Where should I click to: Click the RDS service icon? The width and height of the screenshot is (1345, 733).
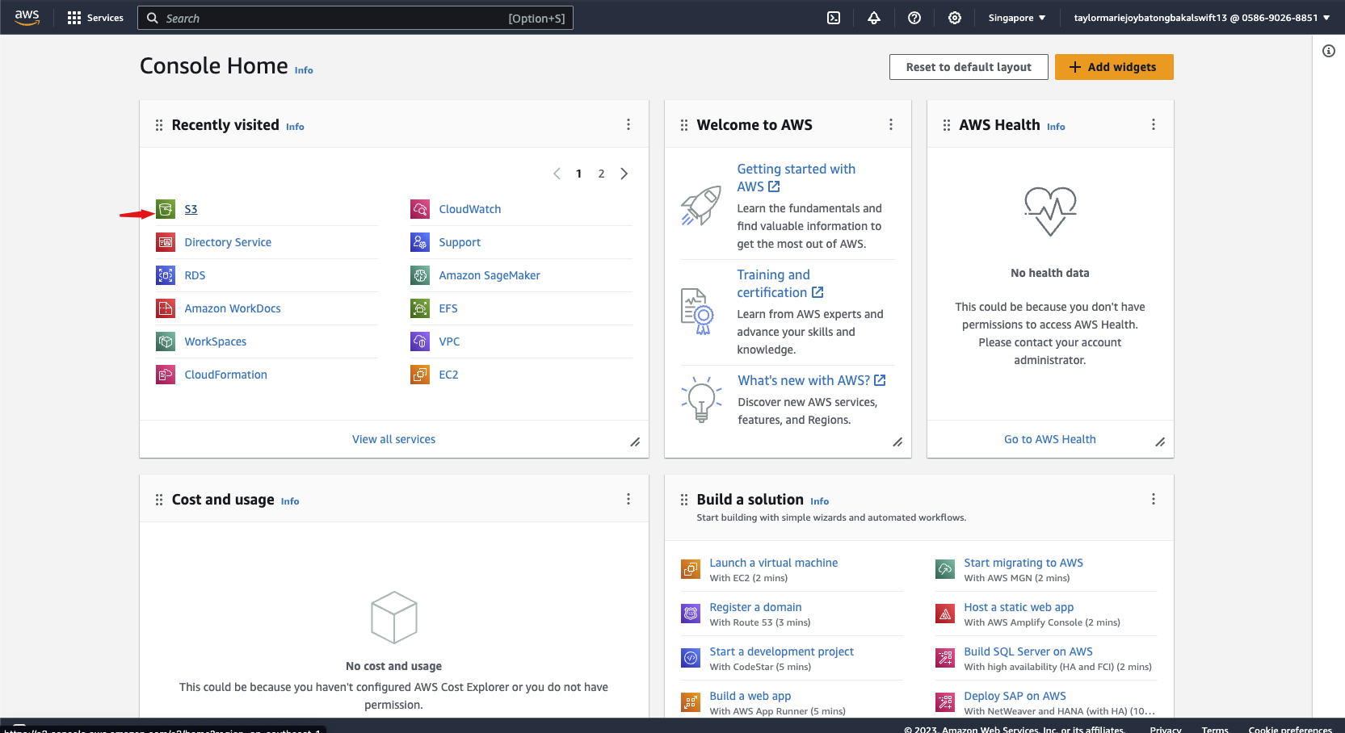(x=166, y=276)
